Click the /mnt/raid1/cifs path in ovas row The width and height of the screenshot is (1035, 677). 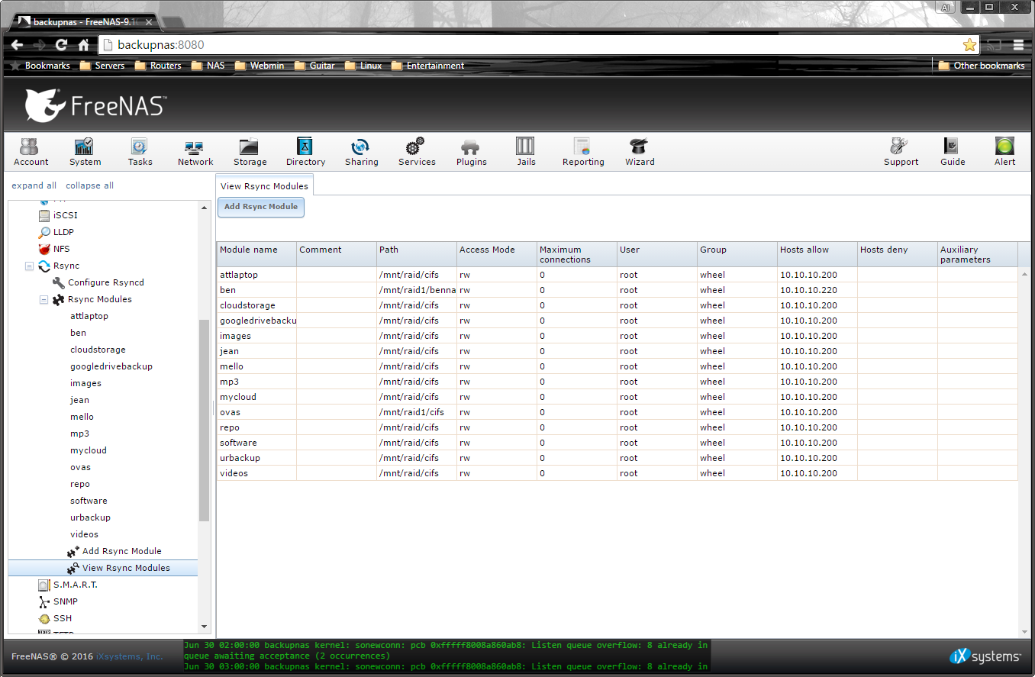click(x=417, y=412)
